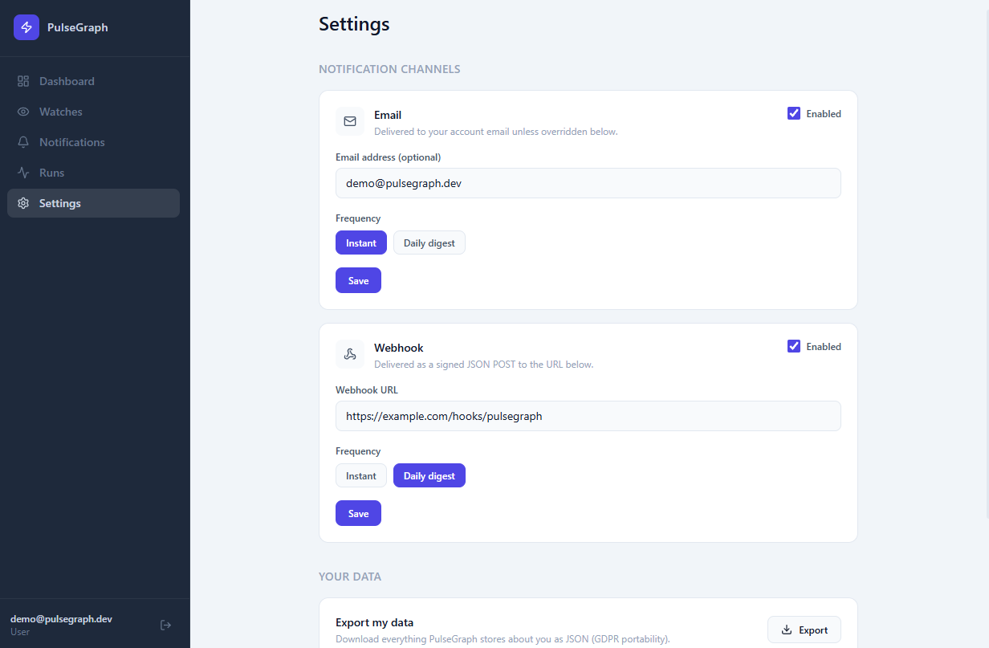The width and height of the screenshot is (989, 648).
Task: Export my data as JSON
Action: (x=804, y=630)
